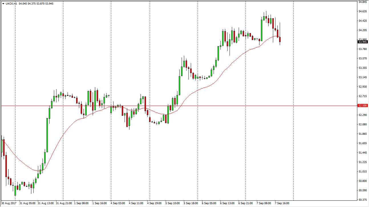Click the small triangle beside UKOil,H1
369x207 pixels.
pyautogui.click(x=3, y=3)
